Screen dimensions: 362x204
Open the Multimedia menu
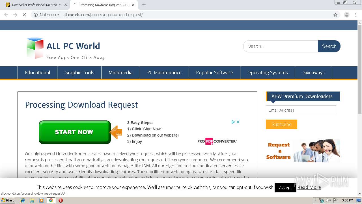coord(120,73)
